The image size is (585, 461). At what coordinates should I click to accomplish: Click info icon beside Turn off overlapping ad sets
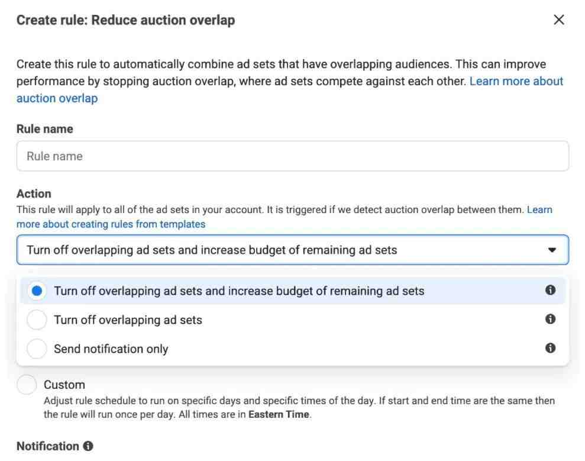[550, 319]
